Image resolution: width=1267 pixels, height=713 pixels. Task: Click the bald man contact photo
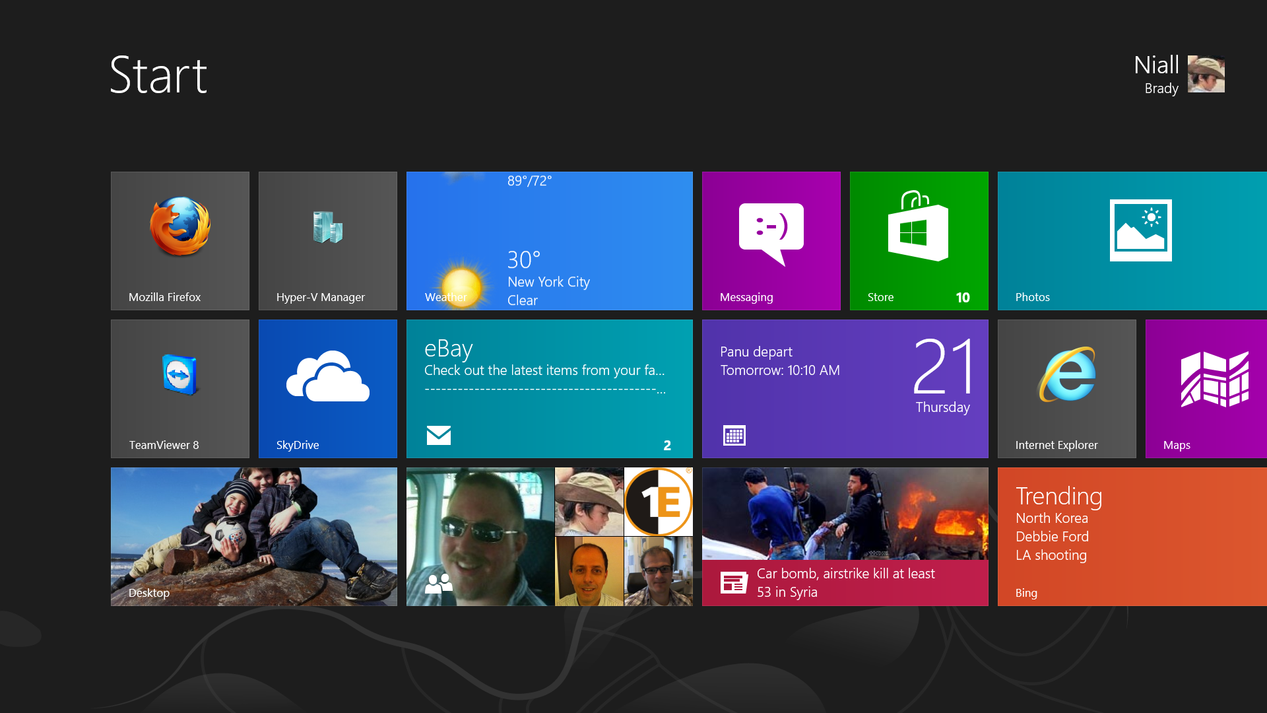(x=589, y=572)
